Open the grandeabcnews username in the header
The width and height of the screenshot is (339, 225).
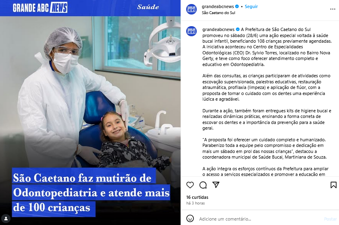click(x=218, y=6)
